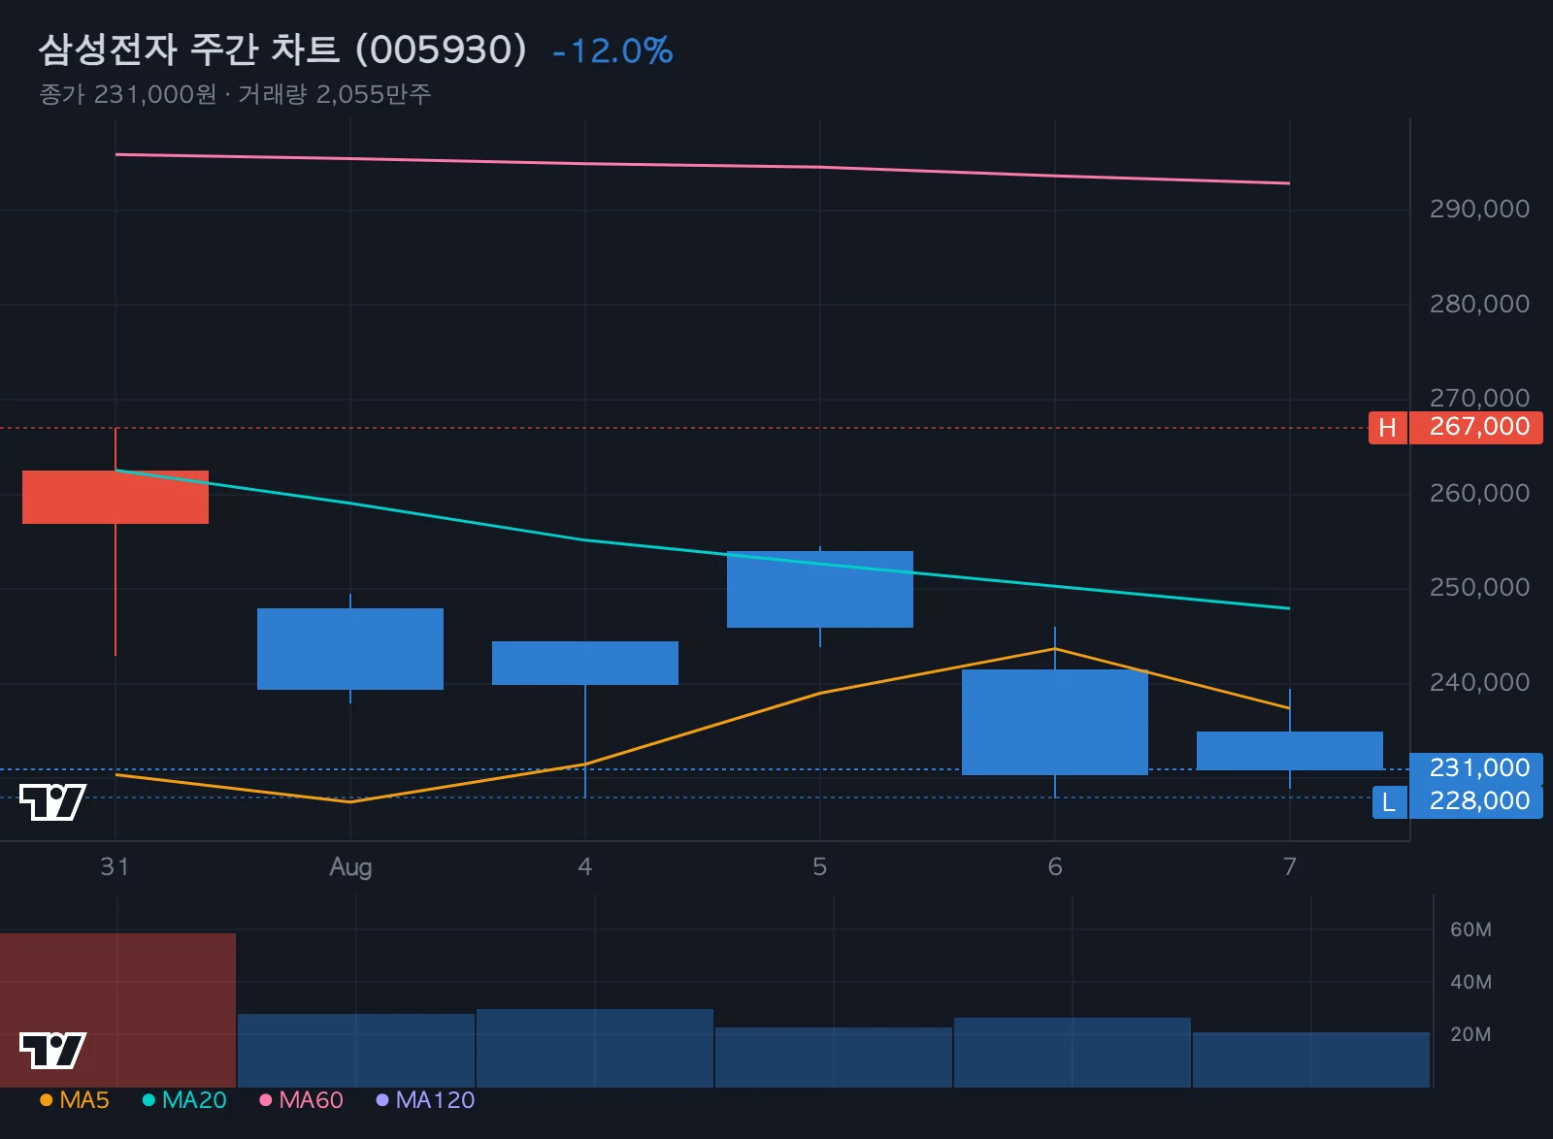Click the 290,000 price axis label
1553x1139 pixels.
click(1479, 209)
